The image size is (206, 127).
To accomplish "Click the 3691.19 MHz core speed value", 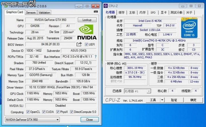I will (135, 68).
